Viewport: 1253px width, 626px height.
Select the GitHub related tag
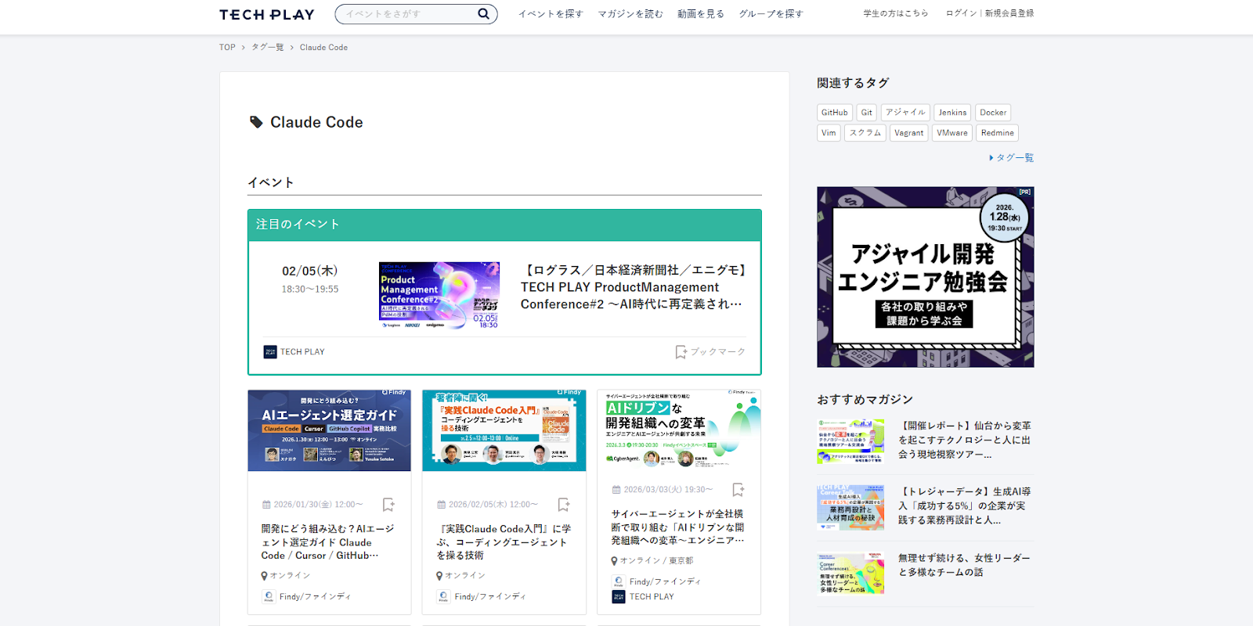[x=834, y=113]
